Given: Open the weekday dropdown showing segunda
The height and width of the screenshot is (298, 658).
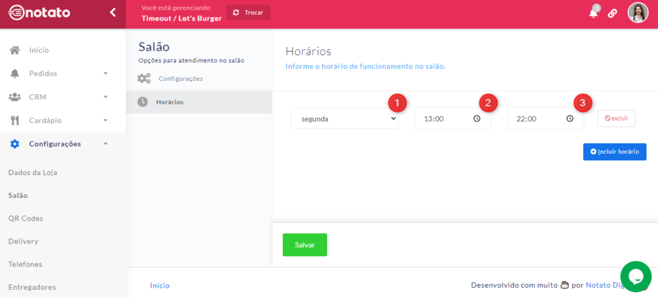Looking at the screenshot, I should pos(344,119).
